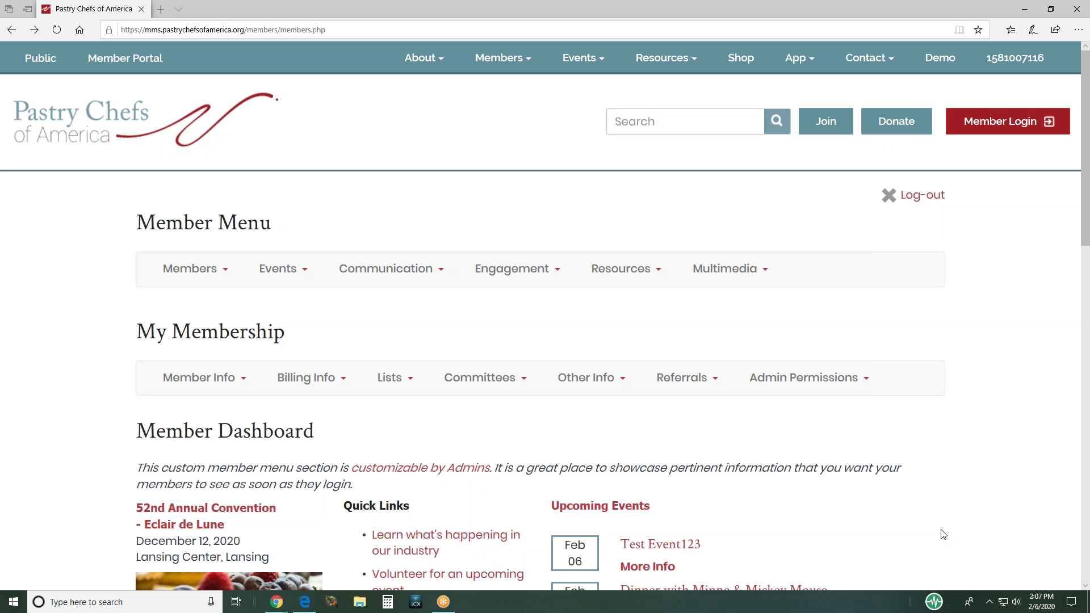
Task: Click the Windows taskbar search box
Action: 125,602
